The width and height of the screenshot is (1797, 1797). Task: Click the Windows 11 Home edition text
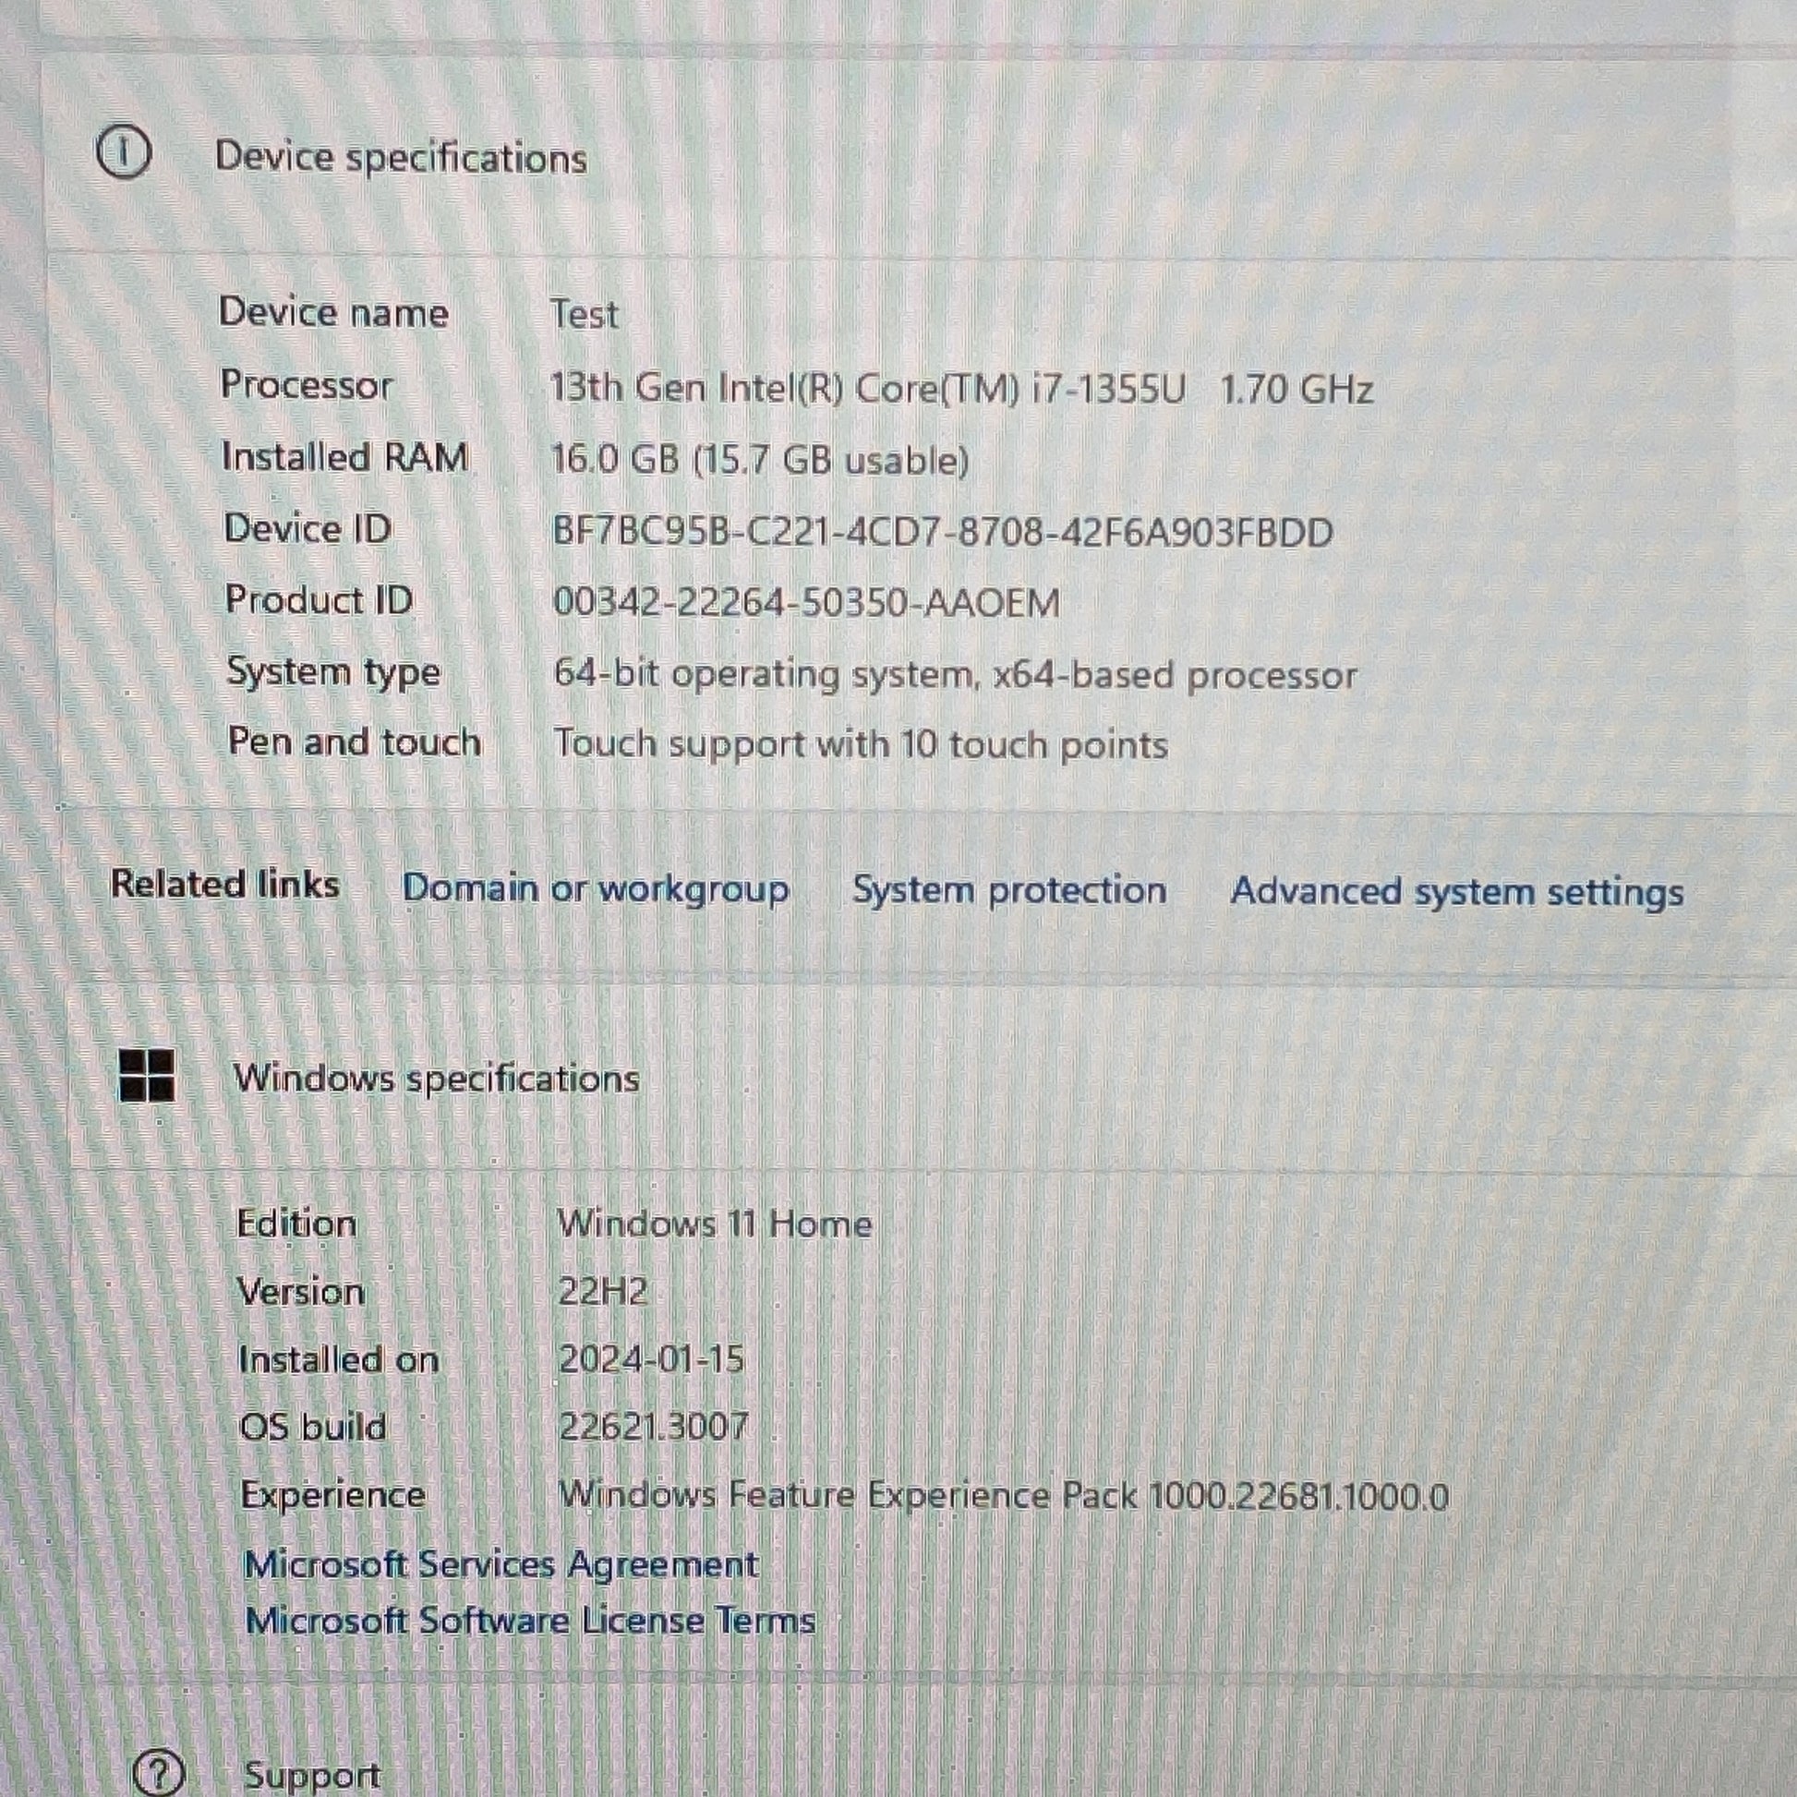pos(715,1224)
